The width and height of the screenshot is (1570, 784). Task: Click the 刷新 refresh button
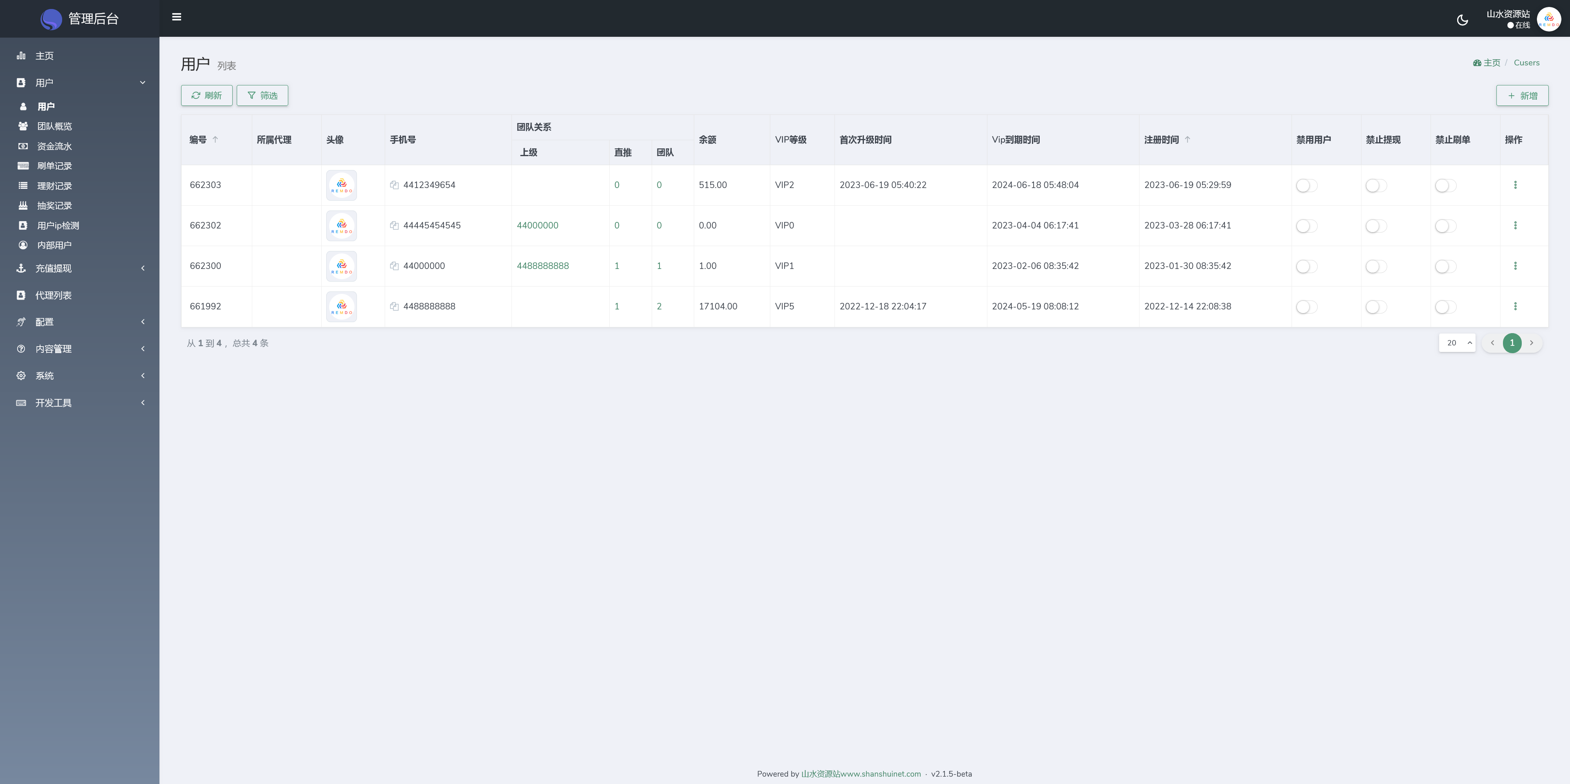pos(206,96)
